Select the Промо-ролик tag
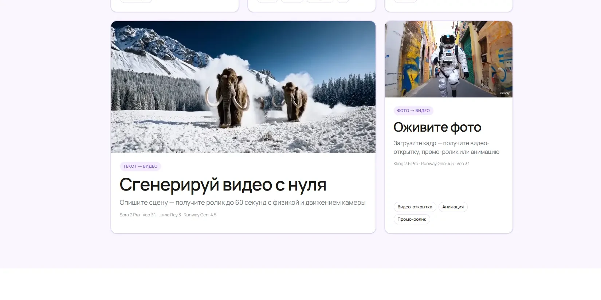 click(412, 219)
